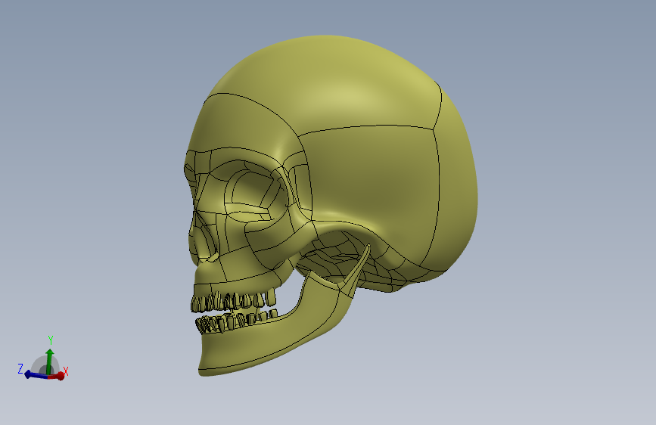Select the nasal cavity of skull
This screenshot has width=656, height=425.
coord(204,240)
